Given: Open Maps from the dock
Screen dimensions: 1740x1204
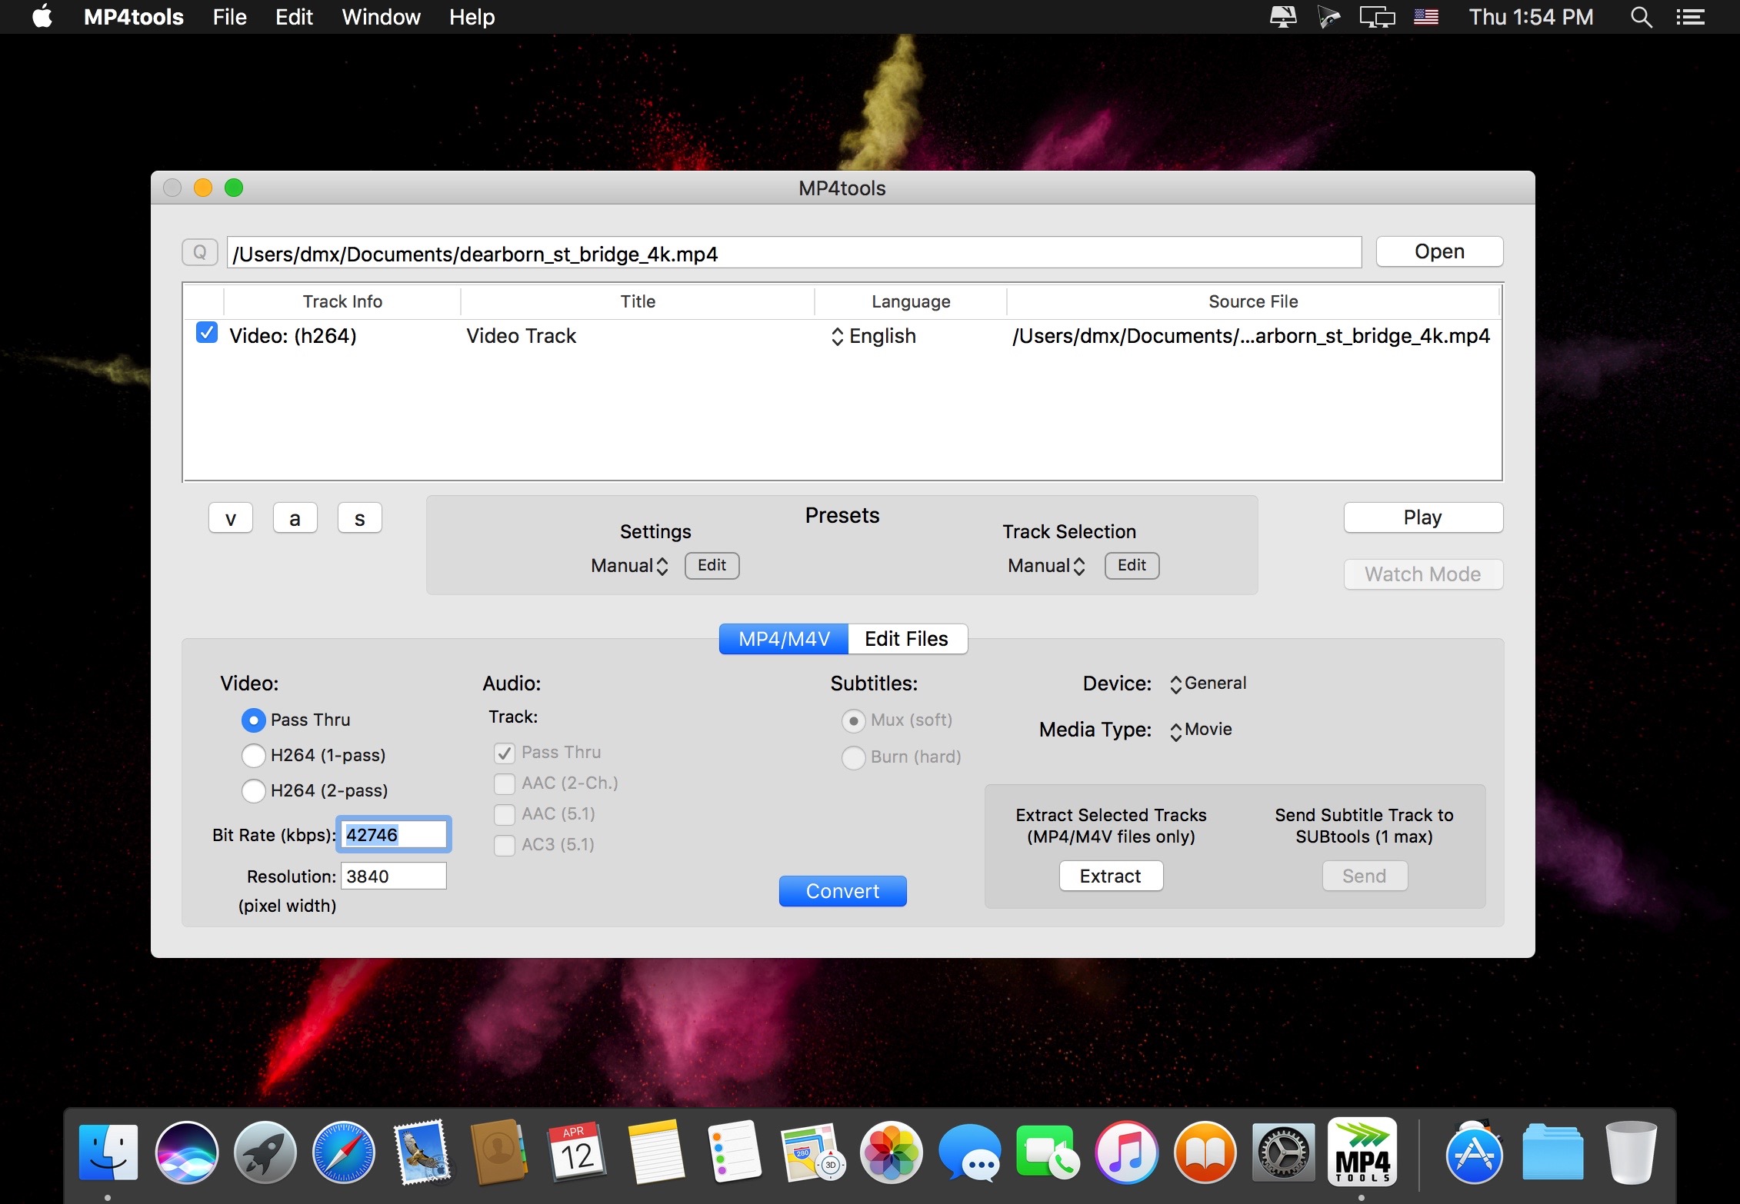Looking at the screenshot, I should [813, 1152].
